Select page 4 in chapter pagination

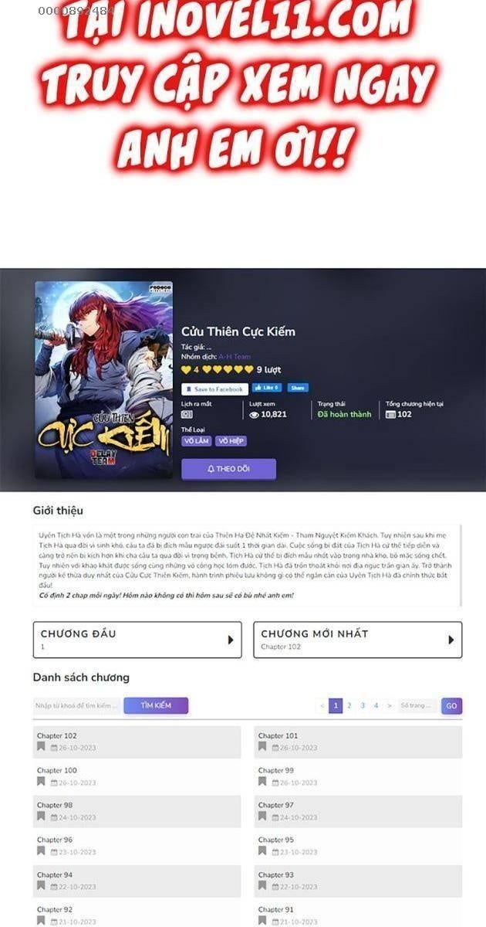click(x=376, y=705)
